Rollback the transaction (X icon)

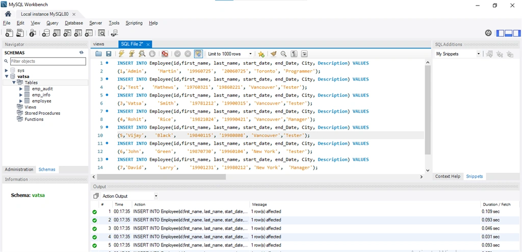(x=188, y=54)
